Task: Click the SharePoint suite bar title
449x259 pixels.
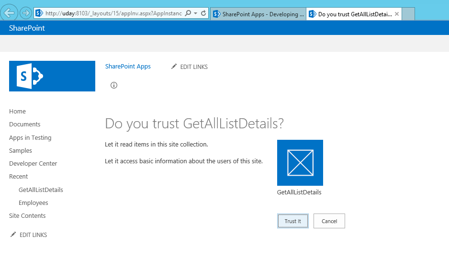Action: [x=27, y=28]
